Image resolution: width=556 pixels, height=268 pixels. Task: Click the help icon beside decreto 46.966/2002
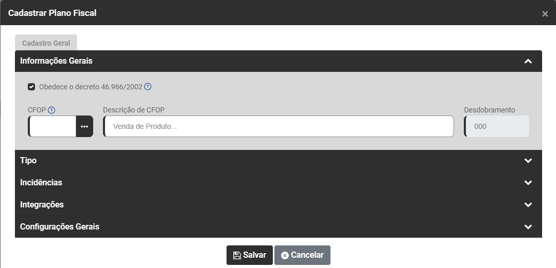[x=148, y=87]
